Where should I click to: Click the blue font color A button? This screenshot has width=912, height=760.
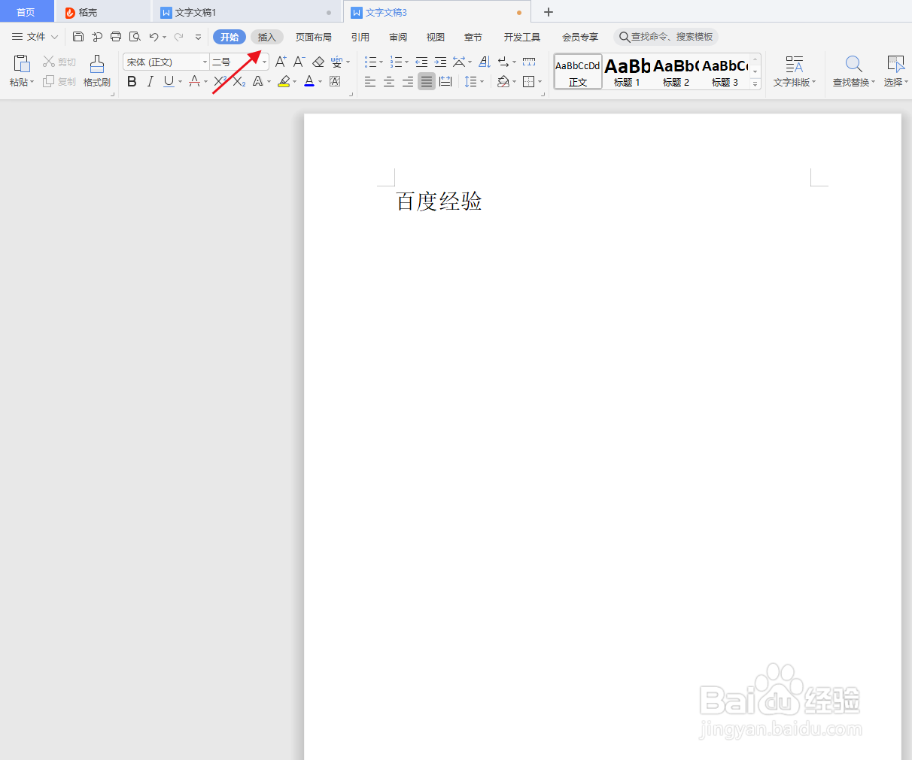click(x=309, y=81)
